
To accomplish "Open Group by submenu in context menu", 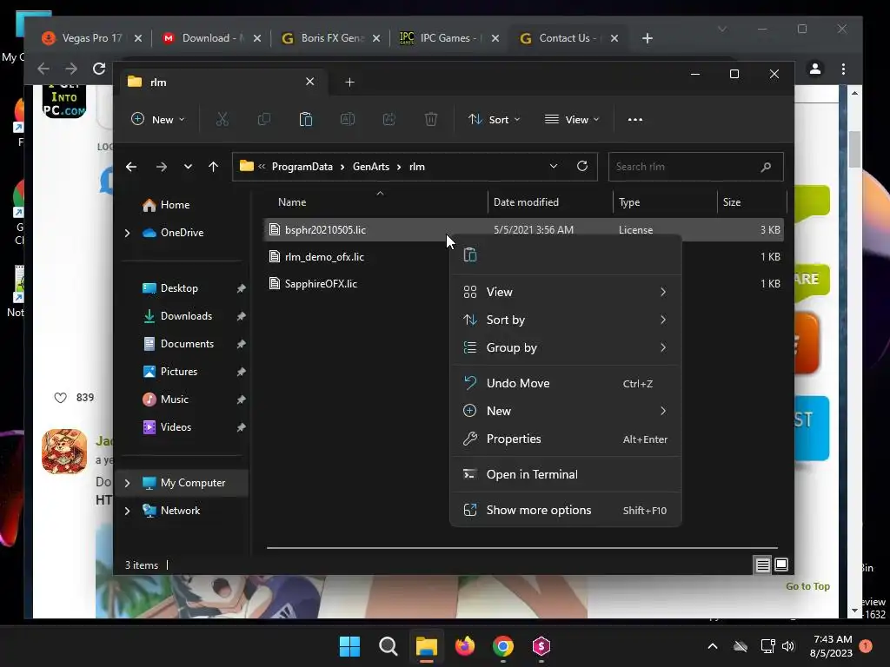I will coord(565,347).
